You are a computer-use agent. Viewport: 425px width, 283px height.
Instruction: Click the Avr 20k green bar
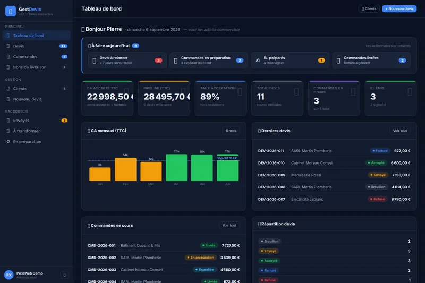pyautogui.click(x=176, y=168)
